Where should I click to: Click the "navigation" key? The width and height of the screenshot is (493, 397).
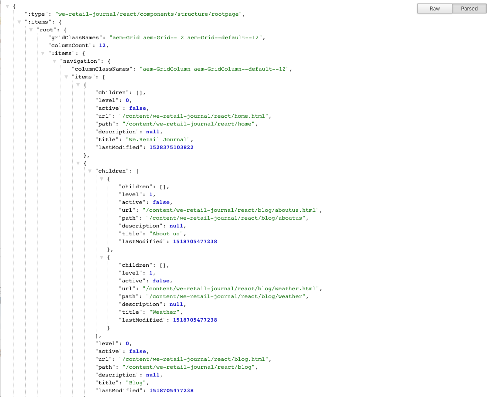(x=80, y=61)
